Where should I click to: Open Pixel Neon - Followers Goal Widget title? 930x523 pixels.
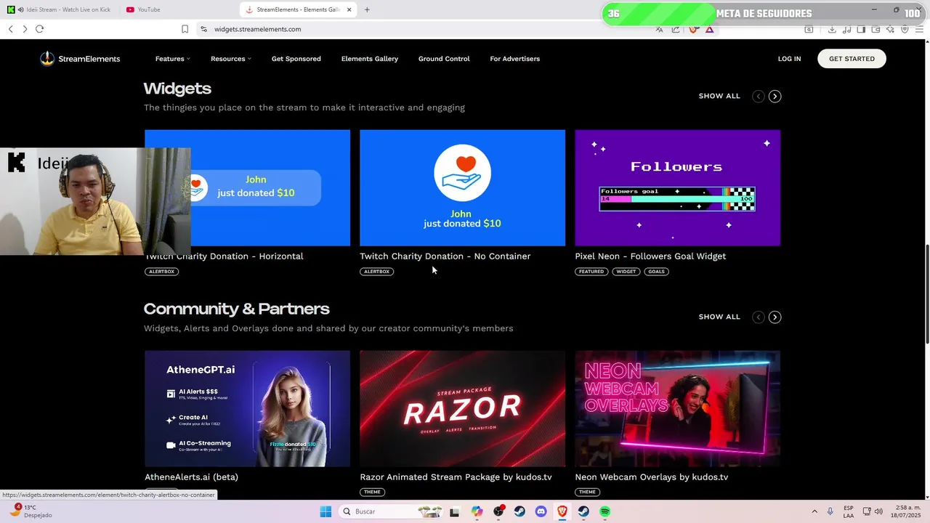coord(650,256)
